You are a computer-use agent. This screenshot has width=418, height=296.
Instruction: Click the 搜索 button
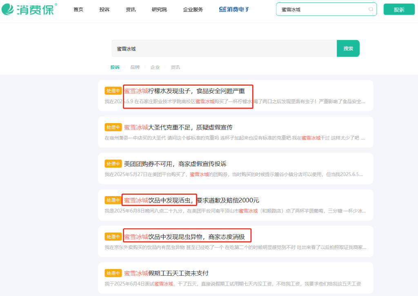pos(348,49)
